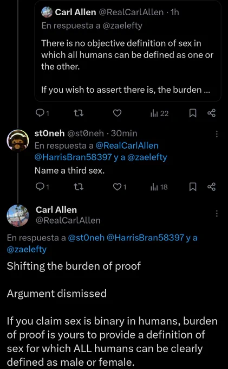This screenshot has height=369, width=228.
Task: Share Carl Allen's first tweet
Action: coord(211,113)
